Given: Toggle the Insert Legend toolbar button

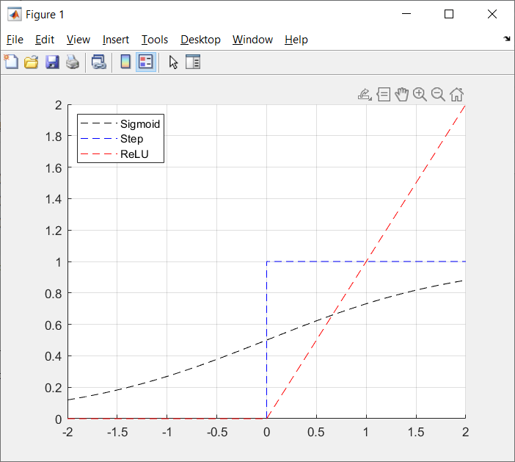Looking at the screenshot, I should (146, 62).
